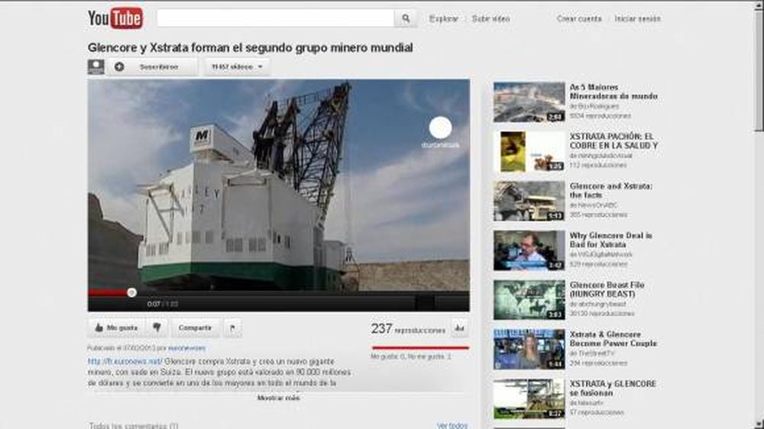This screenshot has height=429, width=764.
Task: Click Crear cuenta
Action: coord(579,18)
